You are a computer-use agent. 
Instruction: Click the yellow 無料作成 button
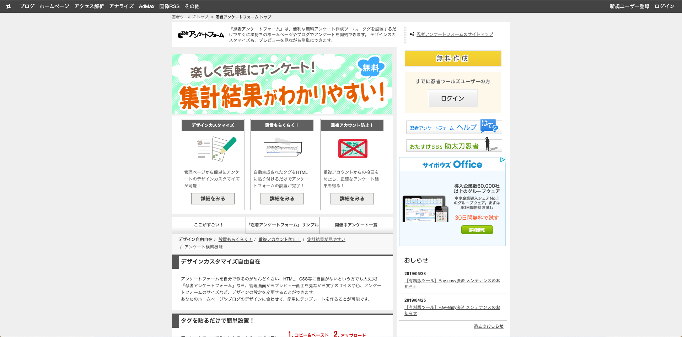452,58
